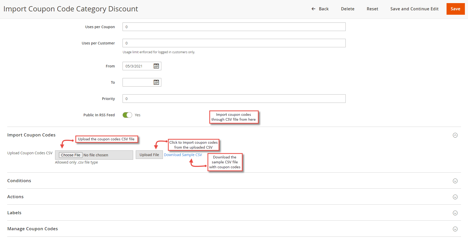Click Save and Continue Edit
Screen dimensions: 468x238
(x=414, y=9)
